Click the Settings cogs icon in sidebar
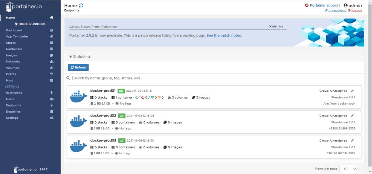This screenshot has height=174, width=372. pos(51,118)
